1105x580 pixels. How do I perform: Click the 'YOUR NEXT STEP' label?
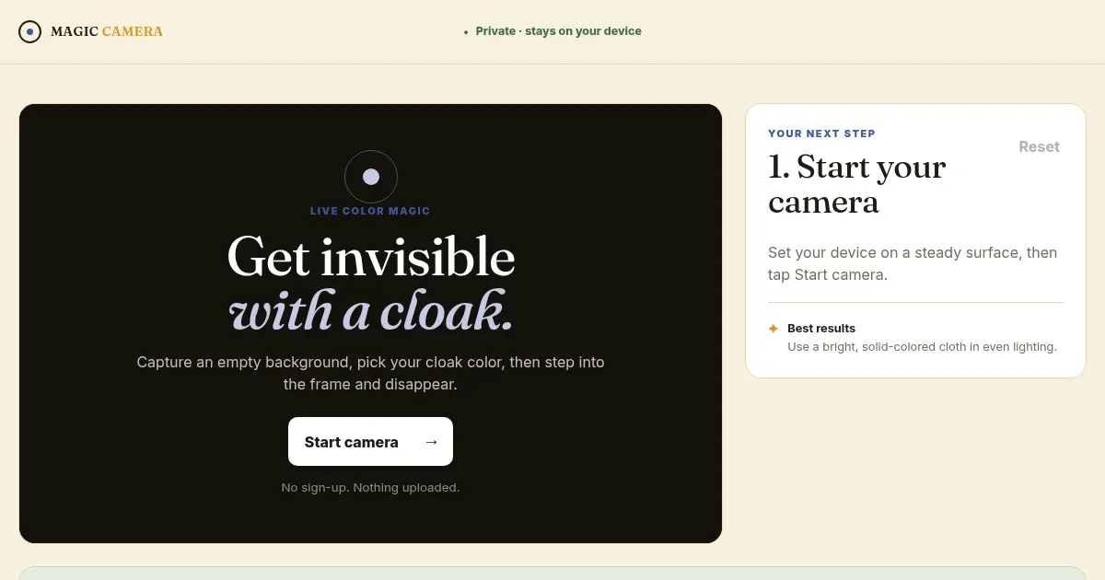tap(821, 133)
